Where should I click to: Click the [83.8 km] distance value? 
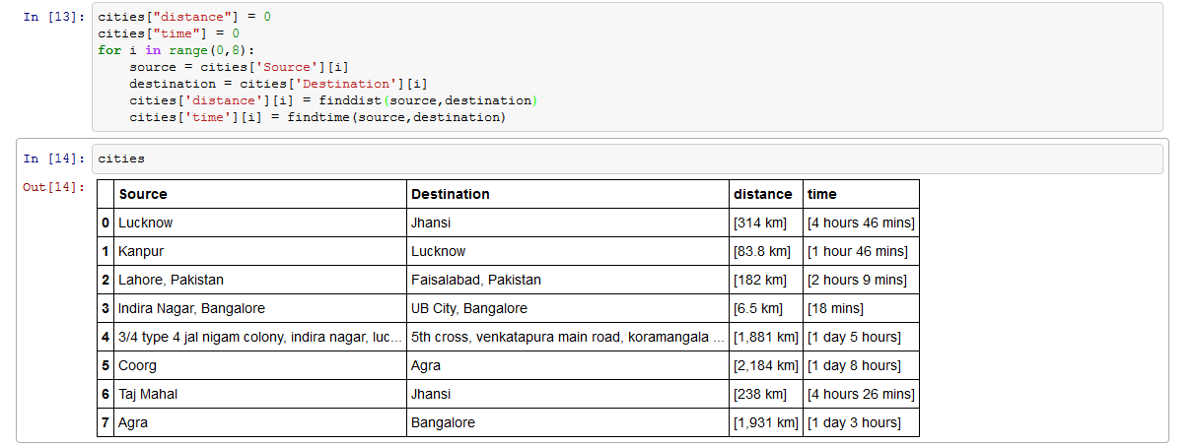point(762,251)
